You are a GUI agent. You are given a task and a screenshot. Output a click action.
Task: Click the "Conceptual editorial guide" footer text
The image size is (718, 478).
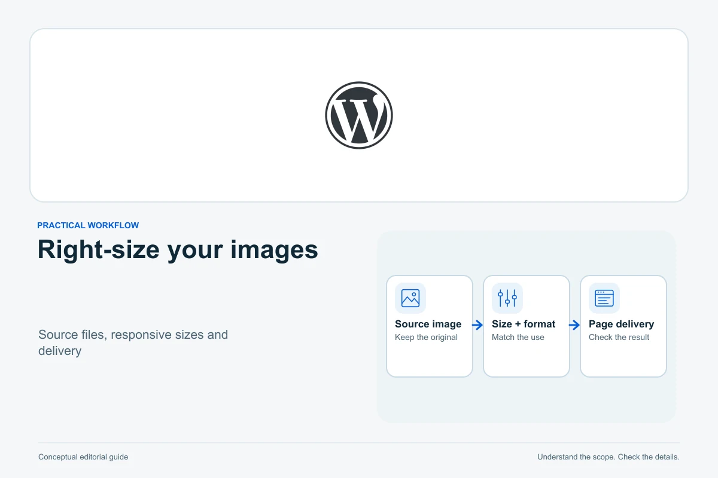83,456
